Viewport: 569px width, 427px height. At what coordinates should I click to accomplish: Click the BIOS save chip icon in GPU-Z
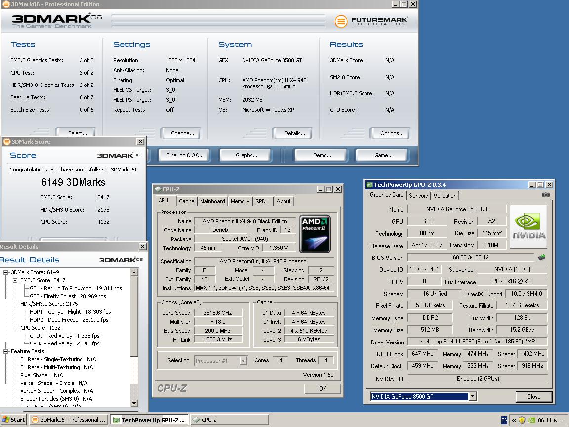click(542, 257)
